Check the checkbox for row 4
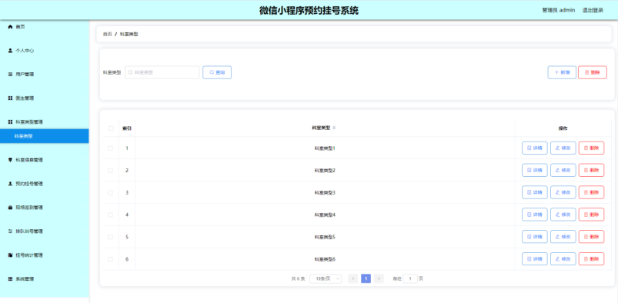 click(x=110, y=215)
